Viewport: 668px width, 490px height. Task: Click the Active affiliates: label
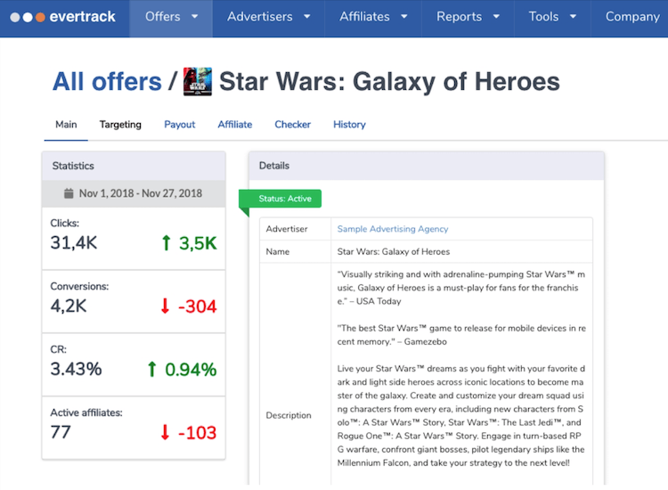coord(86,412)
